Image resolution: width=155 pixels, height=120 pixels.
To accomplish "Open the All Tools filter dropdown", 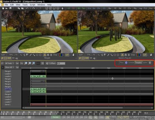I will [x=9, y=63].
